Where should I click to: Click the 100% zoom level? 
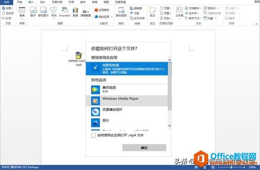252,167
